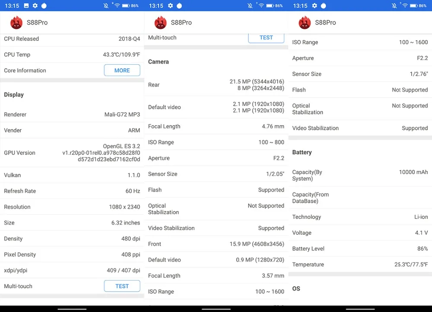Tap TEST above the Camera section header
The image size is (432, 312).
click(266, 38)
